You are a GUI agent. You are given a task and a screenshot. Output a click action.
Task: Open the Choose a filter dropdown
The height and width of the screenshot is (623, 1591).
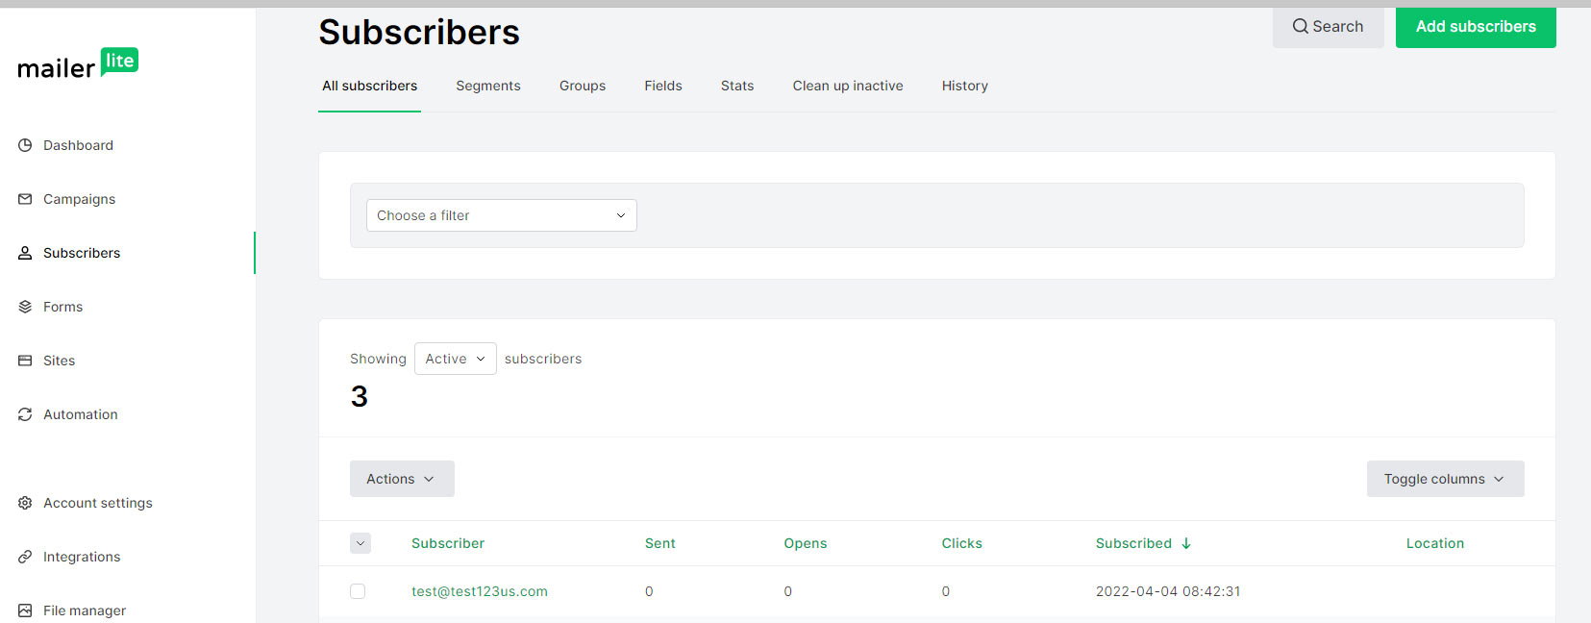(x=501, y=215)
